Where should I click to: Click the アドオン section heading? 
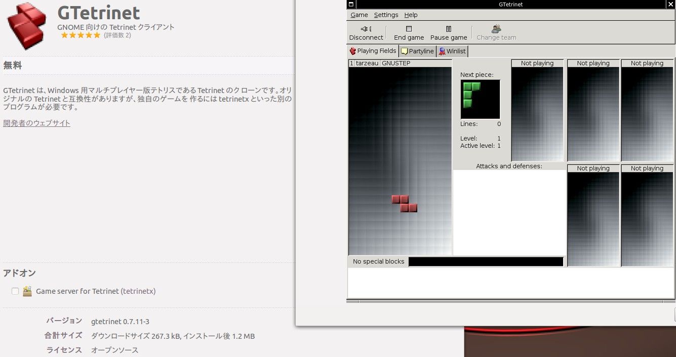[20, 273]
